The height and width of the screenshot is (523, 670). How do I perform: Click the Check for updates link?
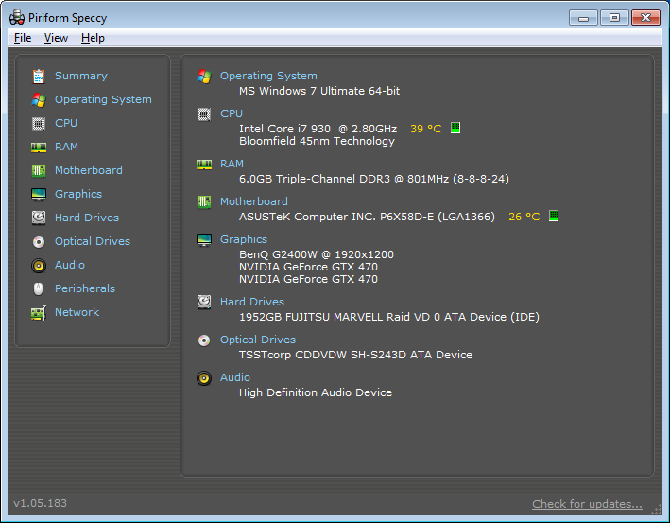click(587, 505)
